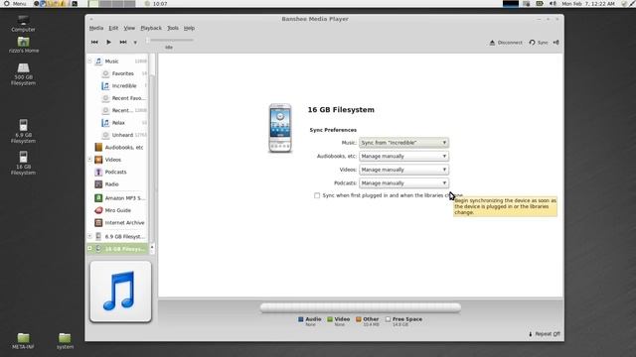This screenshot has width=636, height=357.
Task: Open 6.9 GB Filesystem desktop icon
Action: (x=23, y=131)
